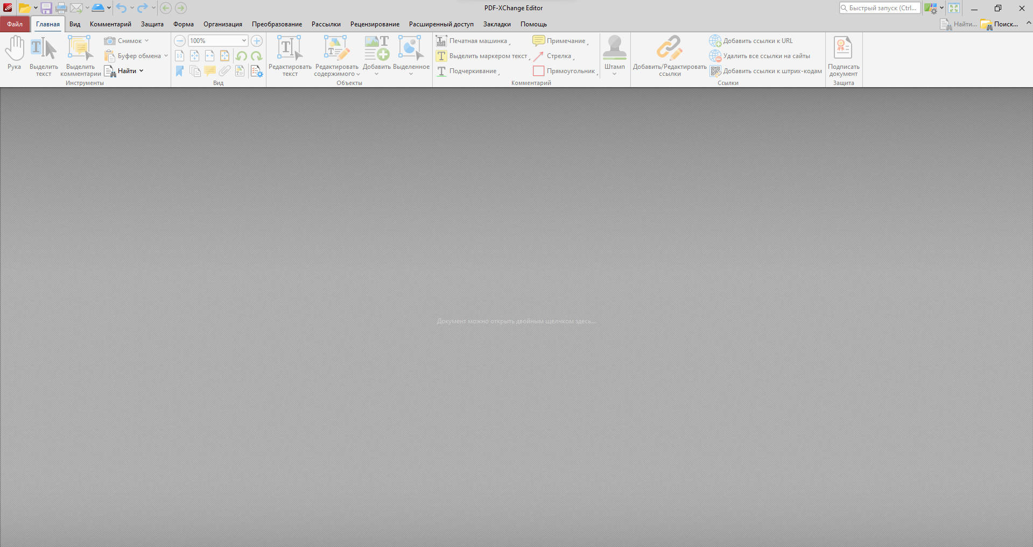Expand the Буфер обмена dropdown
The height and width of the screenshot is (547, 1033).
pyautogui.click(x=166, y=56)
